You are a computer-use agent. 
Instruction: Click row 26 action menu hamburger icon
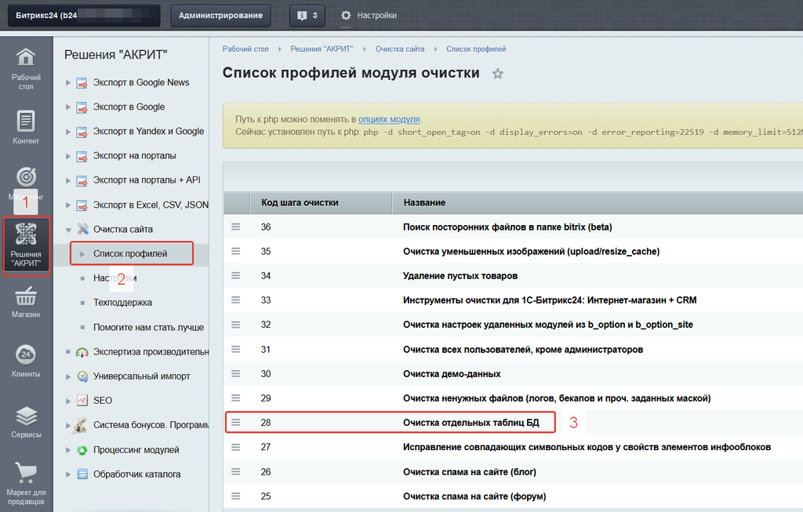235,471
